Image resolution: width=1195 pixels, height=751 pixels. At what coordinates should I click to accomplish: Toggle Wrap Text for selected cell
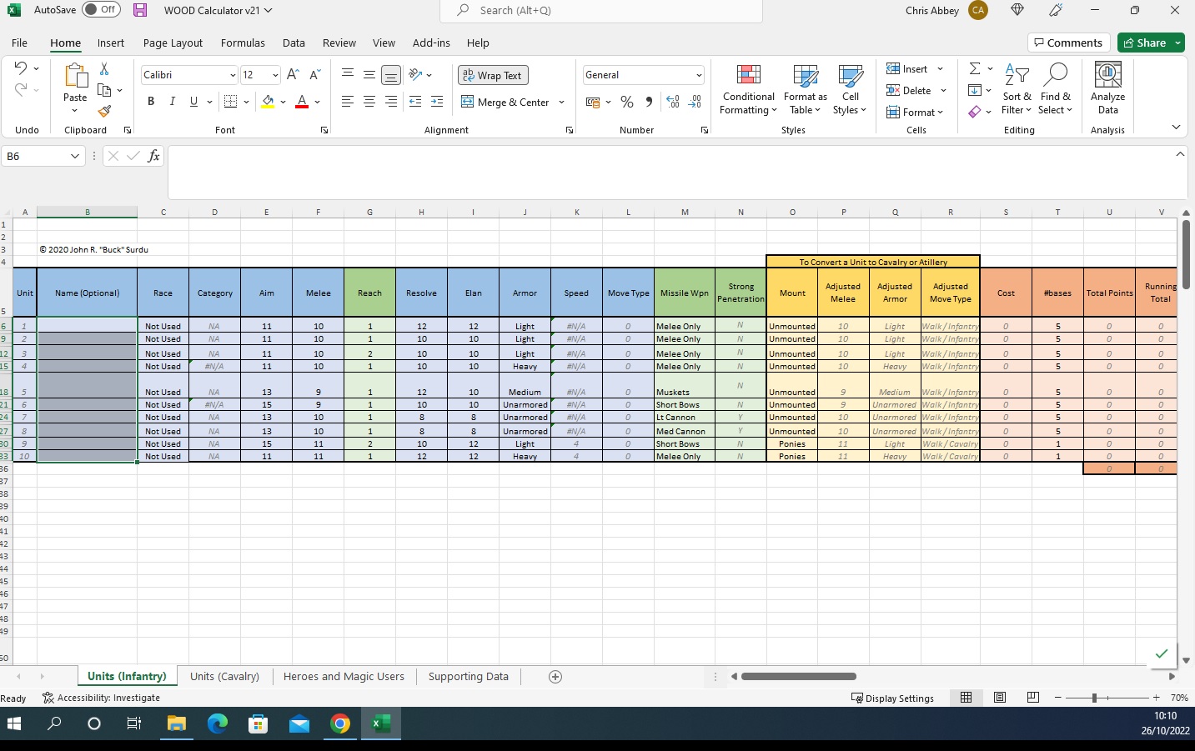point(492,75)
